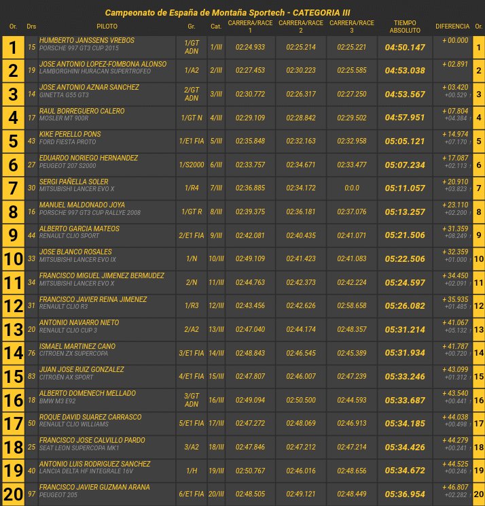Click the CARRERA/RACE 3 column header
485x506 pixels.
tap(352, 27)
